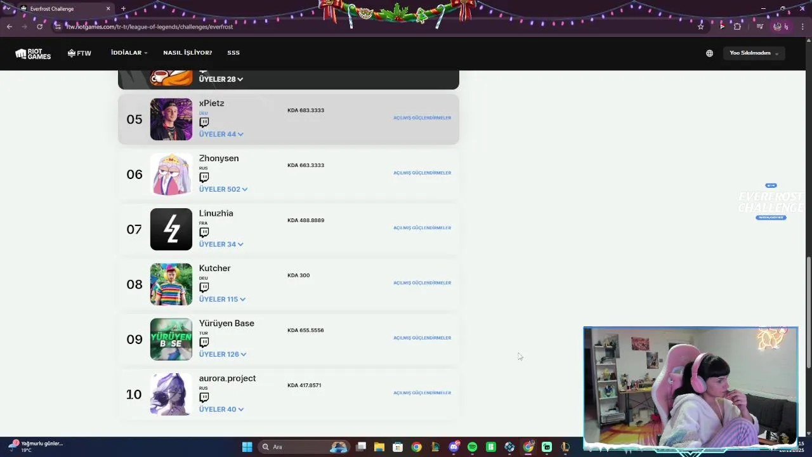Click the Yürüyen Base logo avatar
Screen dimensions: 812x457
(x=171, y=340)
